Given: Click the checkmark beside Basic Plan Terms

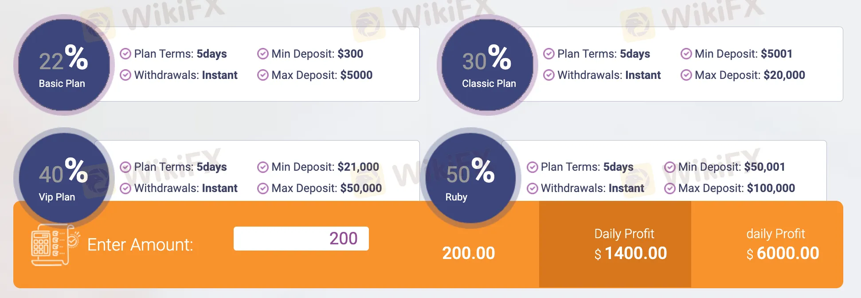Looking at the screenshot, I should coord(125,54).
